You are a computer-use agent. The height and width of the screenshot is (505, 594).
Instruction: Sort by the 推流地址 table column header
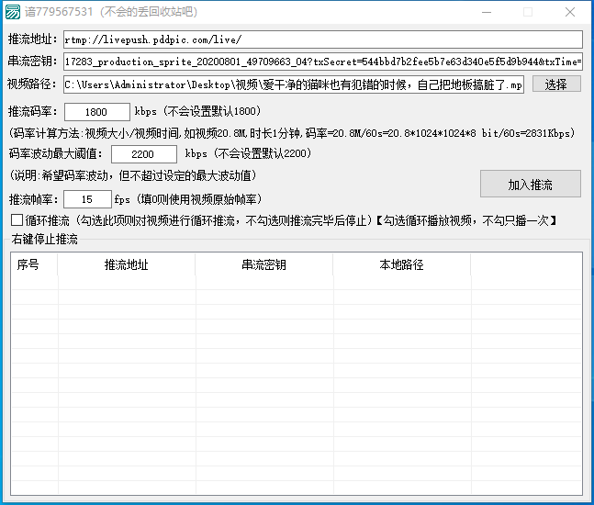click(127, 264)
